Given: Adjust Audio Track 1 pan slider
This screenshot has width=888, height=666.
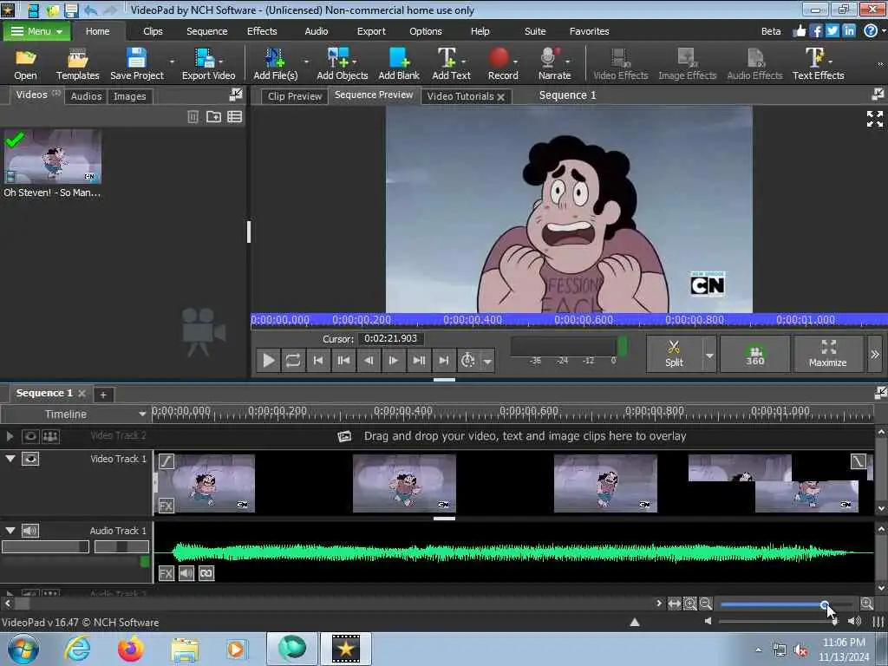Looking at the screenshot, I should (x=121, y=546).
